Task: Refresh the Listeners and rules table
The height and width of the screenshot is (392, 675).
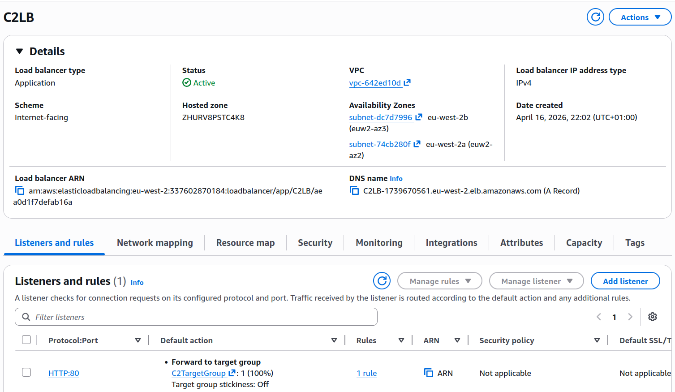Action: (x=382, y=281)
